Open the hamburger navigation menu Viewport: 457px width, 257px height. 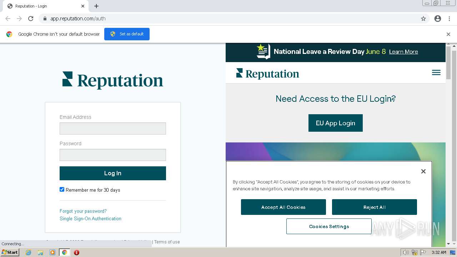(x=436, y=72)
